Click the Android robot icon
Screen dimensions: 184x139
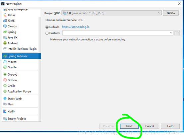point(5,43)
